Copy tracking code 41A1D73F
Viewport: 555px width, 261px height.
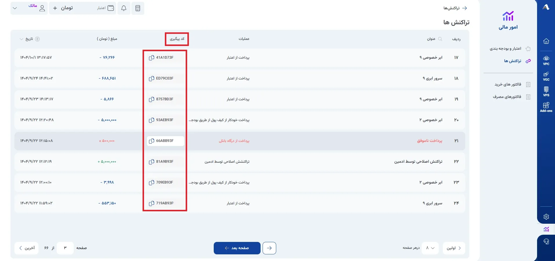pos(151,58)
